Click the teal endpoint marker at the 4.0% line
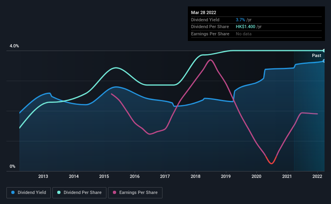Image resolution: width=331 pixels, height=204 pixels. pos(324,51)
